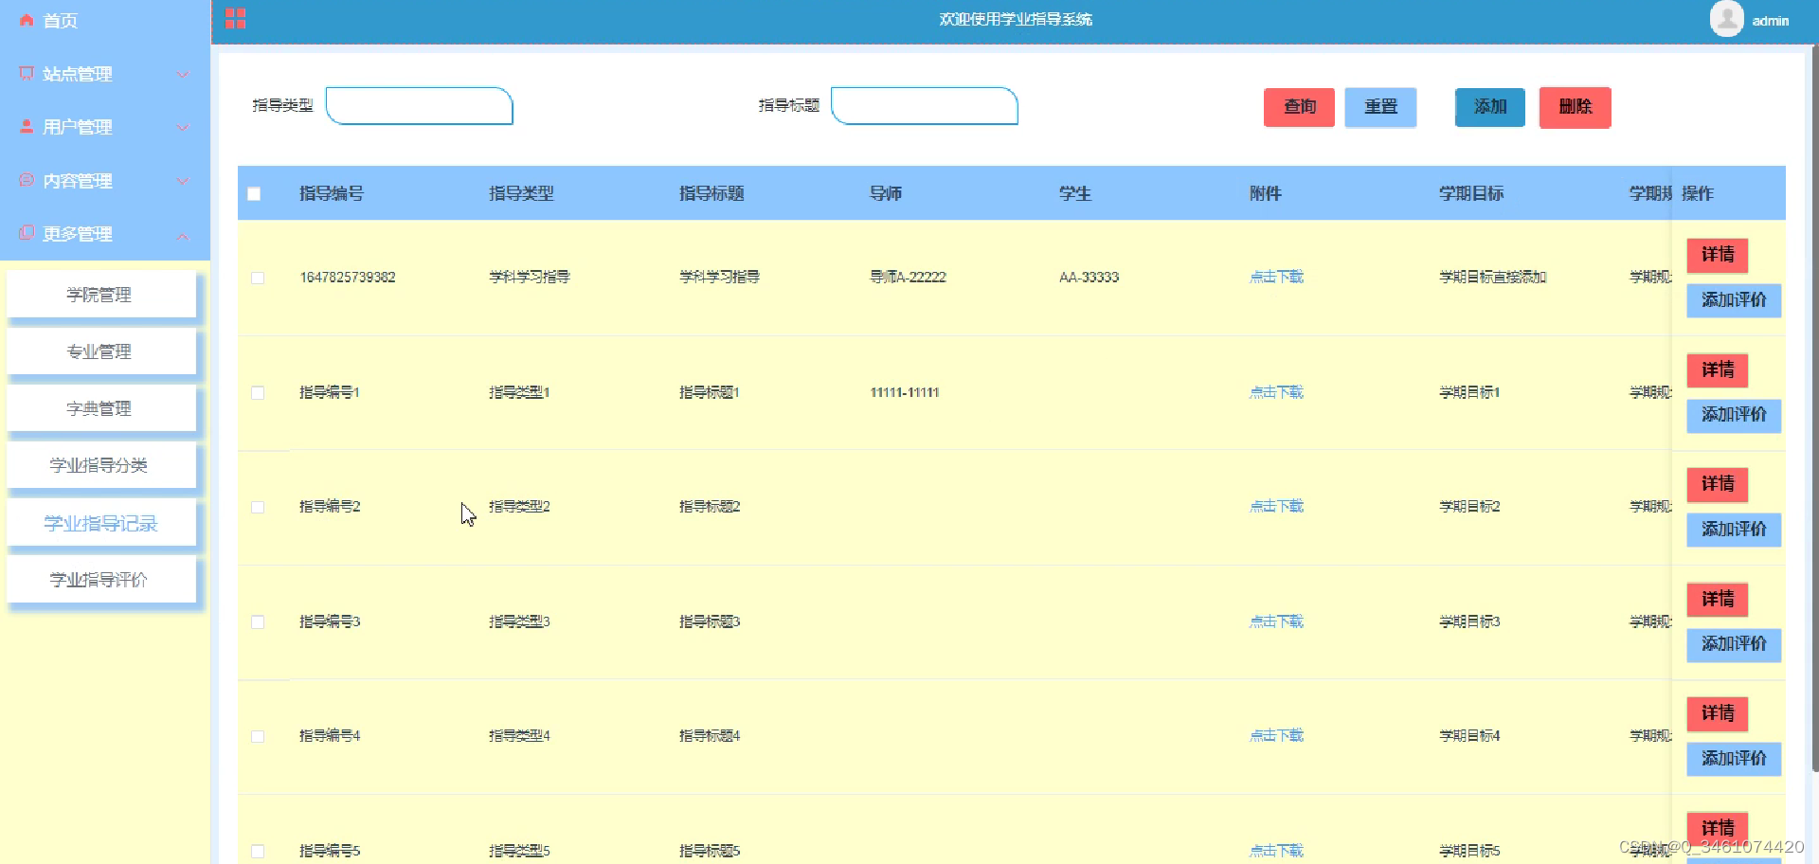Focus the 指导类型 input field
Viewport: 1819px width, 864px height.
pos(420,106)
